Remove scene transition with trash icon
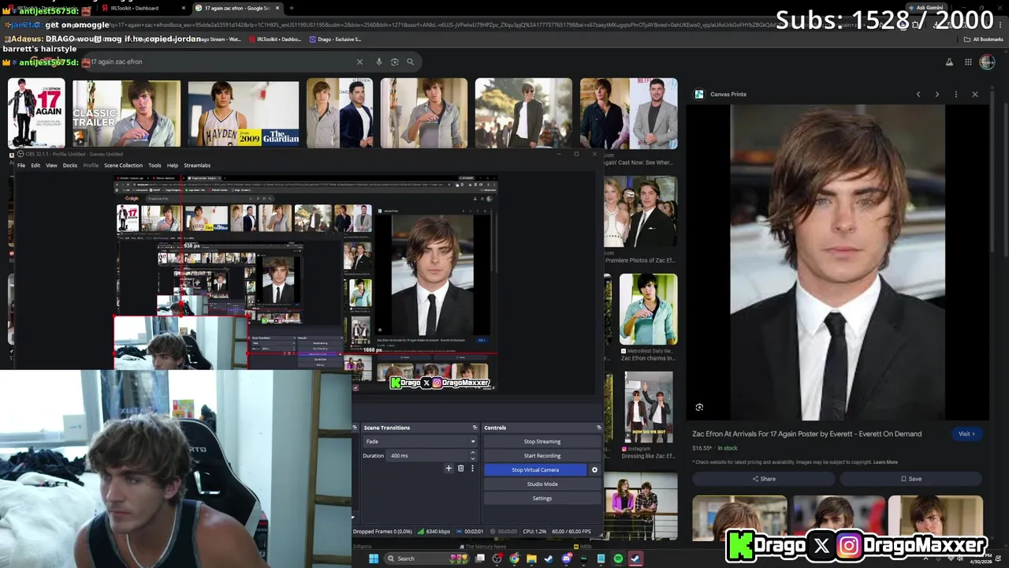1009x568 pixels. tap(461, 468)
